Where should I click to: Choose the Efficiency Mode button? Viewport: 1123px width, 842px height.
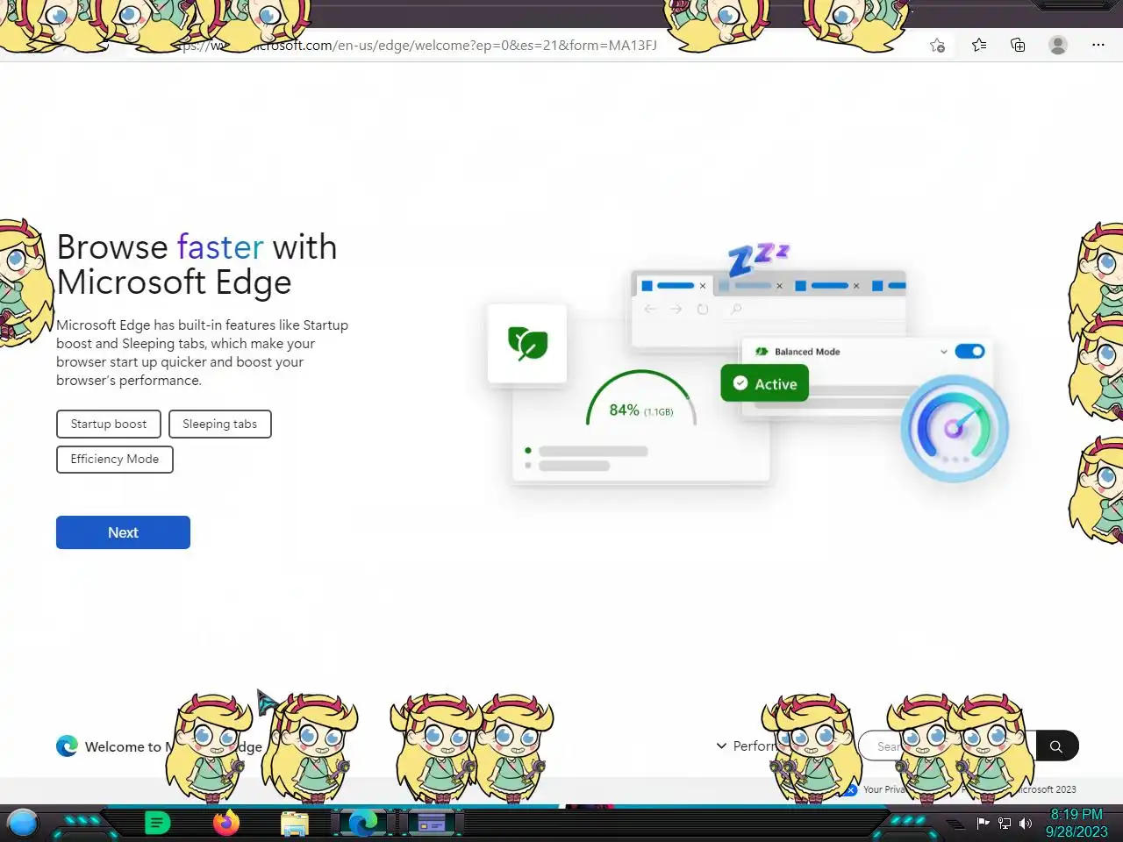click(x=115, y=459)
